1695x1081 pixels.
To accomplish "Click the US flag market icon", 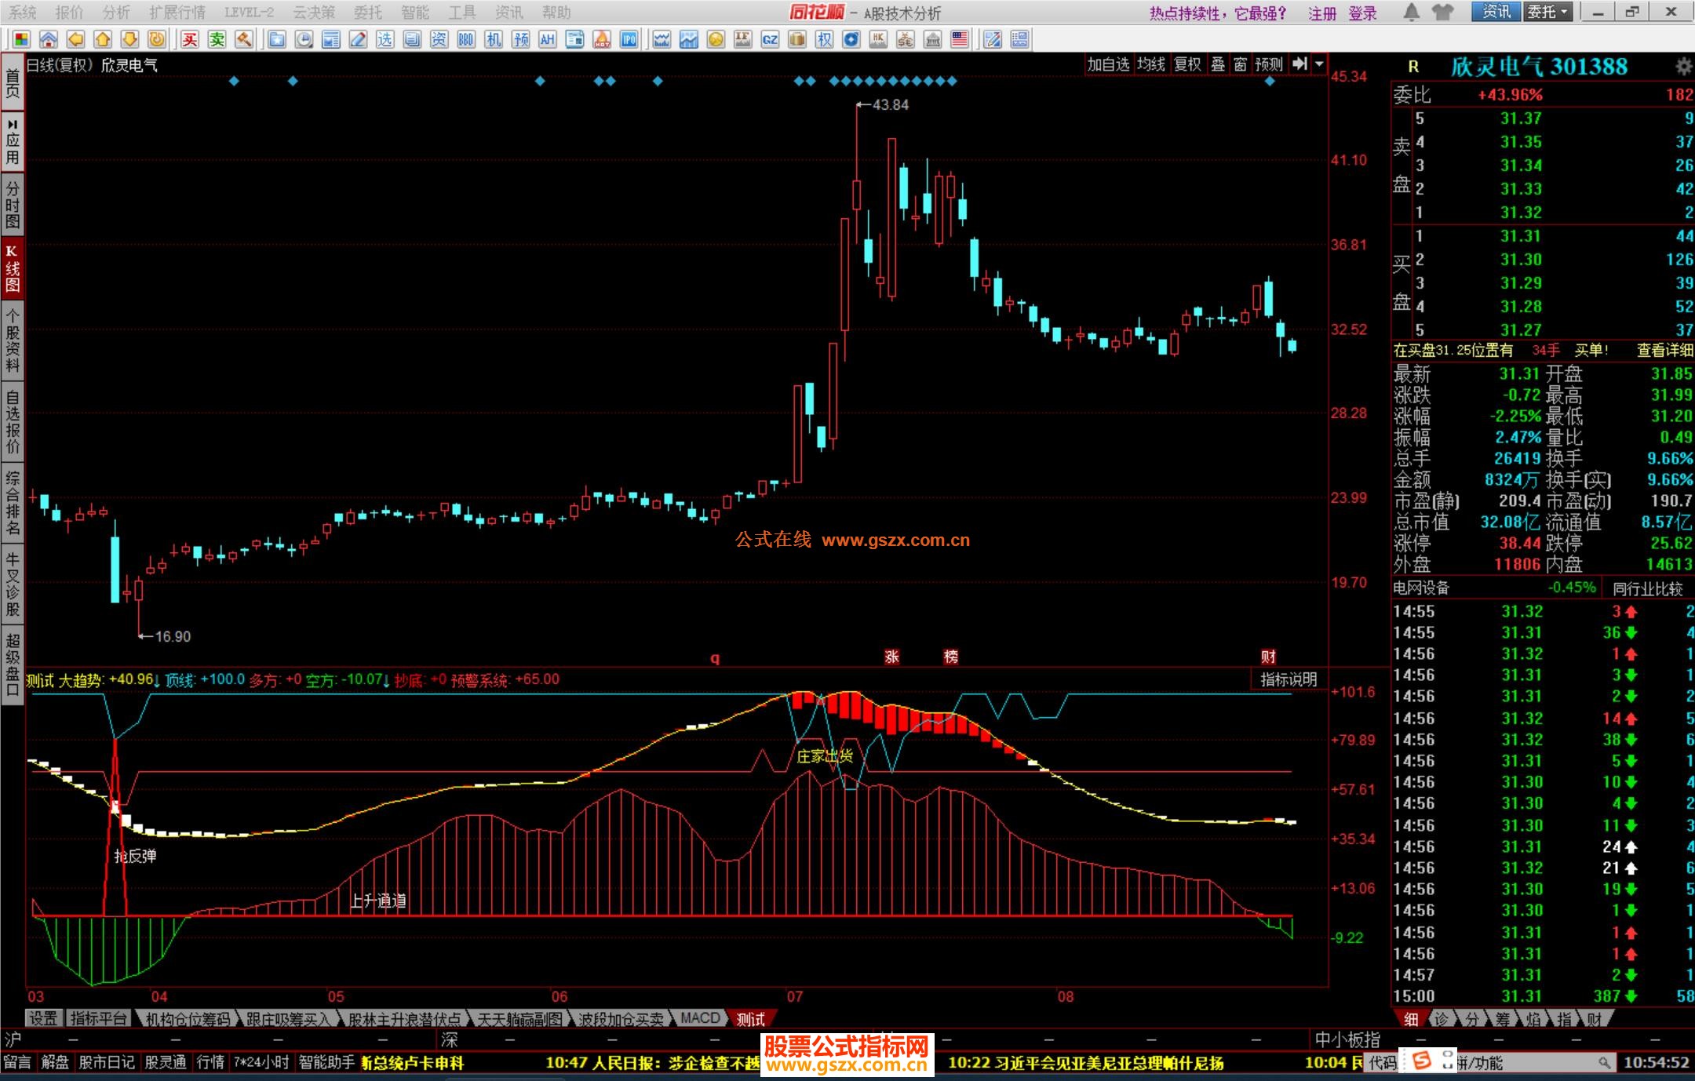I will pos(959,39).
